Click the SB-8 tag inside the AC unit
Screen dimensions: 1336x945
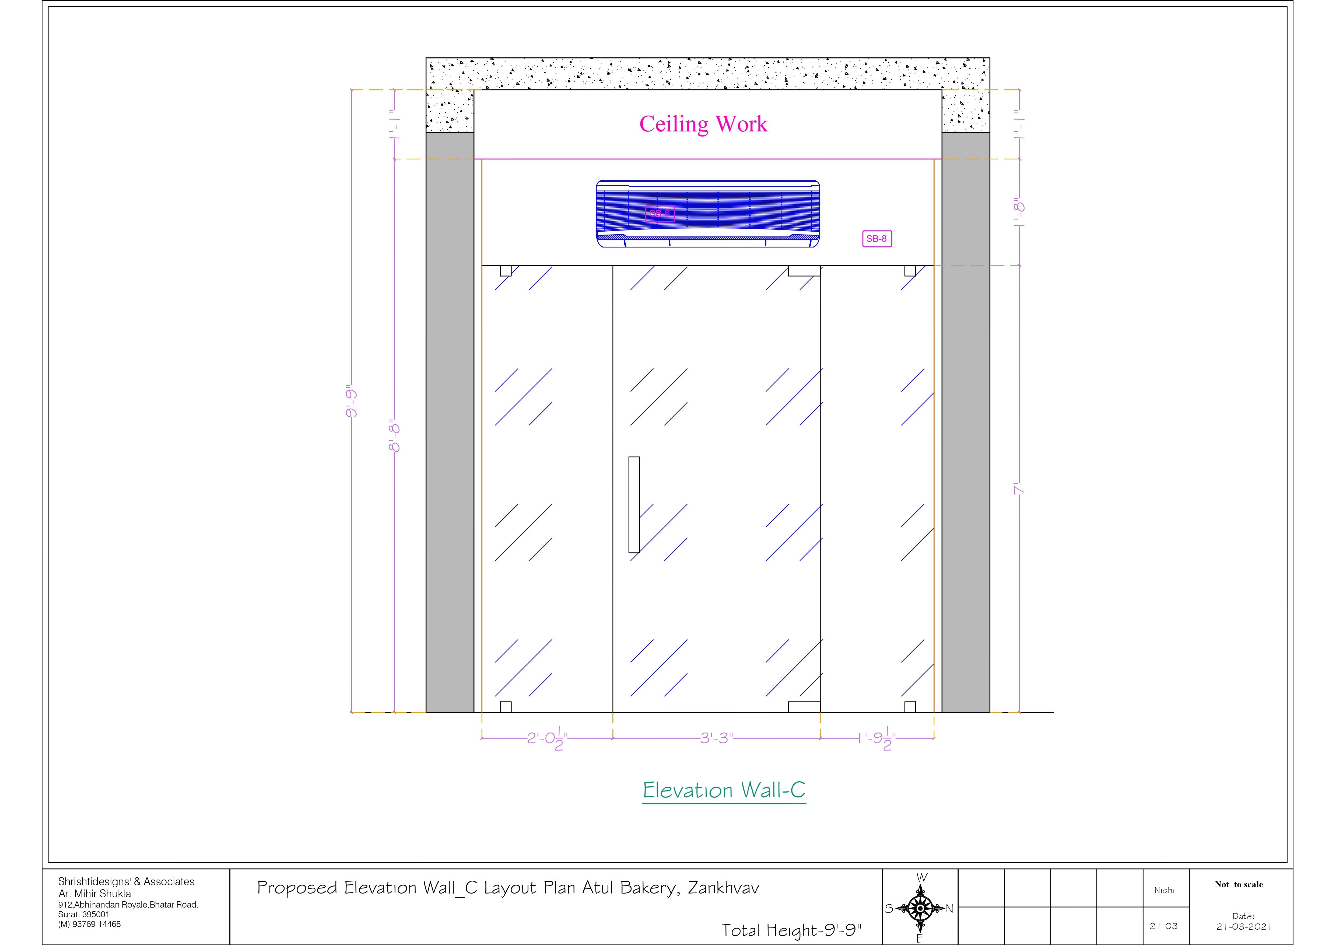[x=659, y=214]
